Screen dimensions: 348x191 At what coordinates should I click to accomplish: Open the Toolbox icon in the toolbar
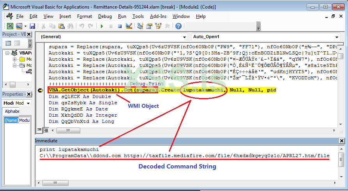(167, 26)
